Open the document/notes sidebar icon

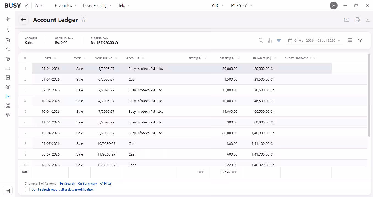coord(8,78)
